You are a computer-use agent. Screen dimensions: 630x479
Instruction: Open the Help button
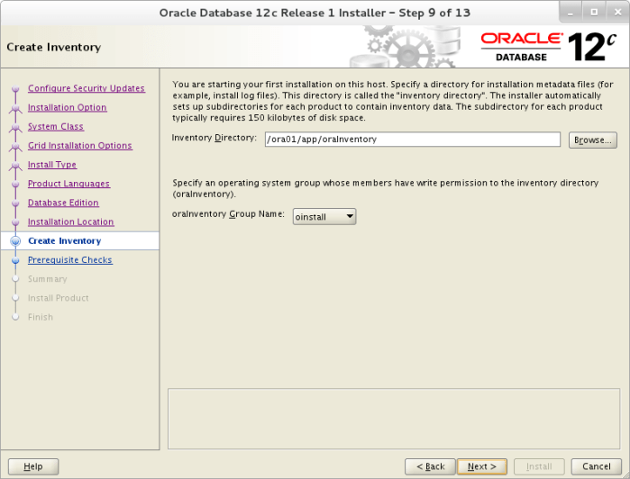coord(33,466)
